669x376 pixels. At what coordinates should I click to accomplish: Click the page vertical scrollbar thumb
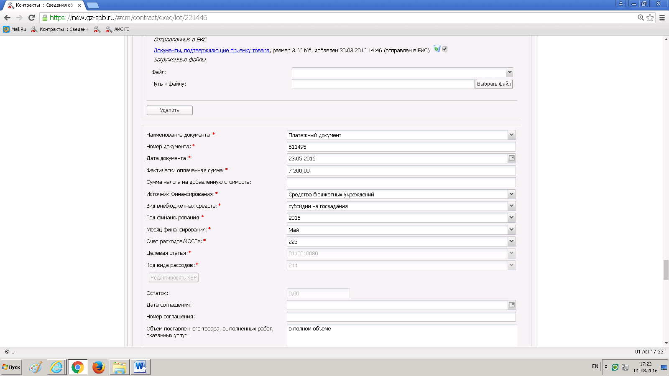pyautogui.click(x=666, y=270)
